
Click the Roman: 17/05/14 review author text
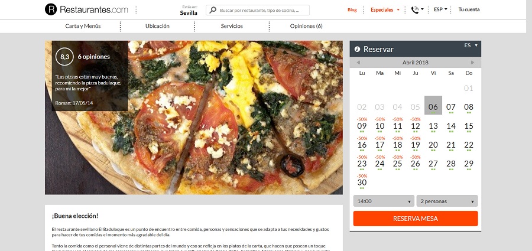(74, 102)
